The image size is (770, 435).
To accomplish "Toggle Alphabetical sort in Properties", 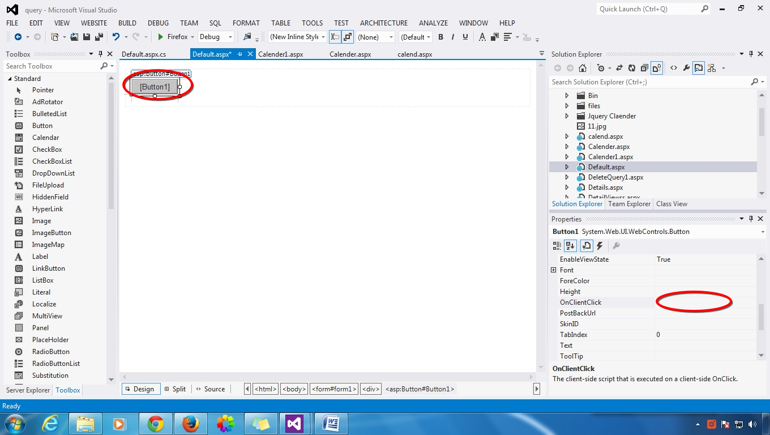I will pyautogui.click(x=570, y=246).
